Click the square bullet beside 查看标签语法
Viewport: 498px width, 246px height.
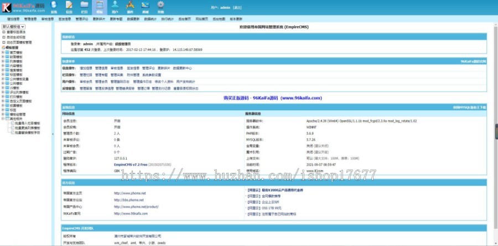click(x=4, y=32)
